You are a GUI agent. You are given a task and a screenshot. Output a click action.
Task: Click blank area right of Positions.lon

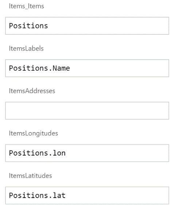pyautogui.click(x=117, y=153)
